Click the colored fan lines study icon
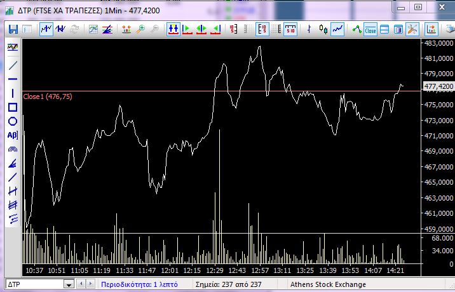455x292 pixels. 107,29
